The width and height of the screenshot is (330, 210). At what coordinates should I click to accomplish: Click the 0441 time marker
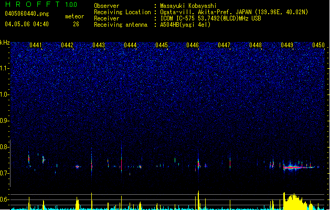click(x=36, y=45)
